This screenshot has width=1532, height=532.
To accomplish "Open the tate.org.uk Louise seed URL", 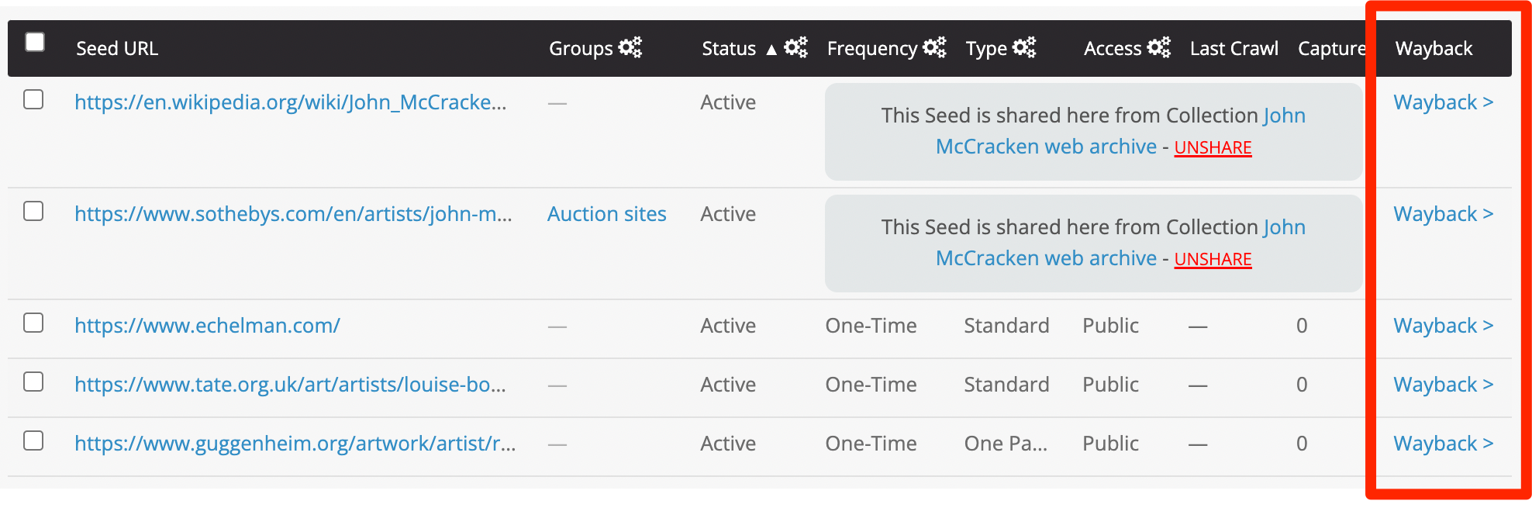I will 290,385.
